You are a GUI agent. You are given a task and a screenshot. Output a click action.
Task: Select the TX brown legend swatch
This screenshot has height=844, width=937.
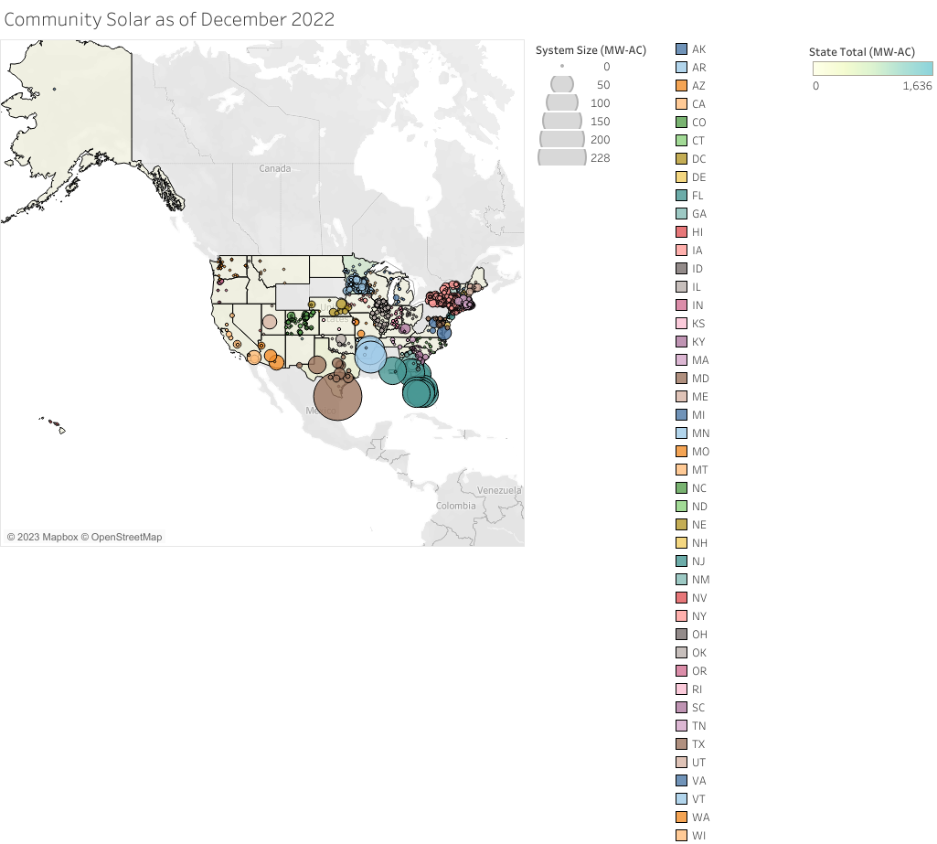[681, 743]
